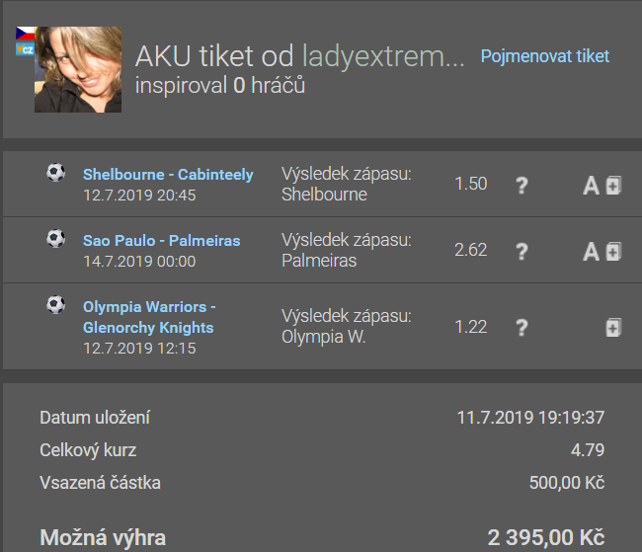Open the ladyextrem... user profile name

pyautogui.click(x=383, y=56)
